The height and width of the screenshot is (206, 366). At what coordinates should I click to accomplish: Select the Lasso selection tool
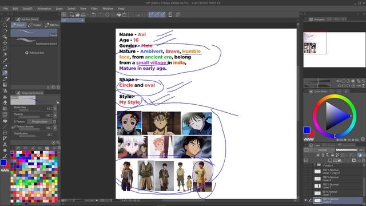tap(5, 49)
